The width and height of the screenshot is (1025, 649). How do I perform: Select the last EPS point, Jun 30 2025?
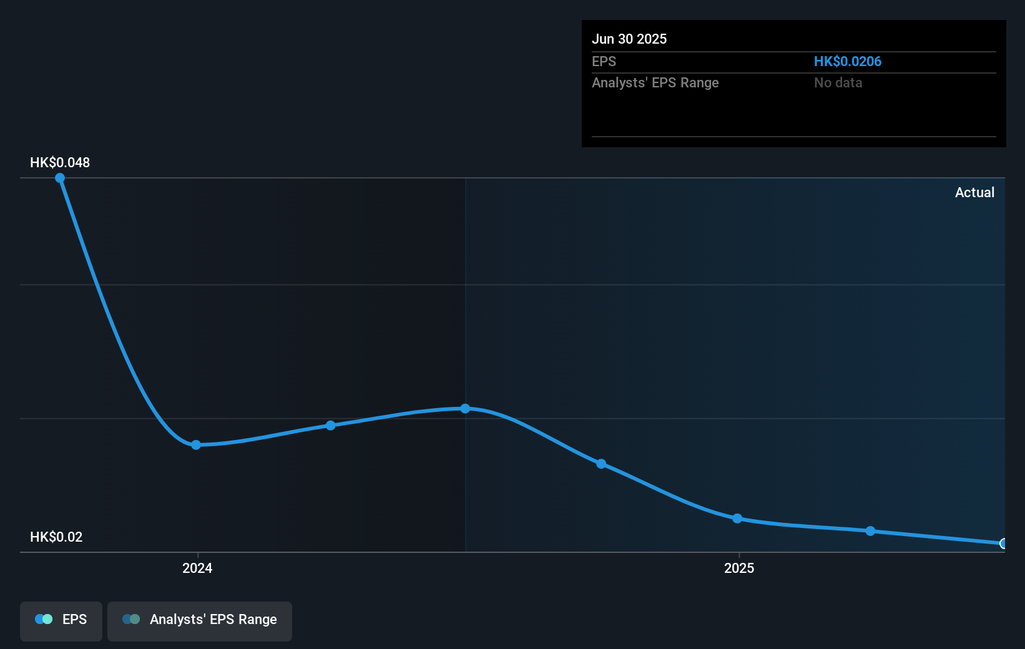point(1003,544)
